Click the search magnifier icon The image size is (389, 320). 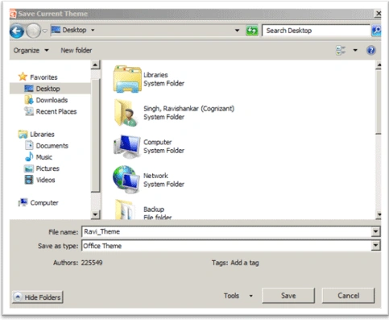376,31
